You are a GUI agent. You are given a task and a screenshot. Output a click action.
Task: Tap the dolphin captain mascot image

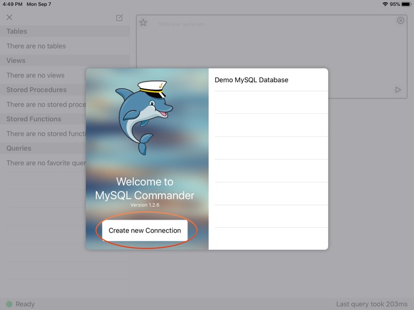click(144, 118)
